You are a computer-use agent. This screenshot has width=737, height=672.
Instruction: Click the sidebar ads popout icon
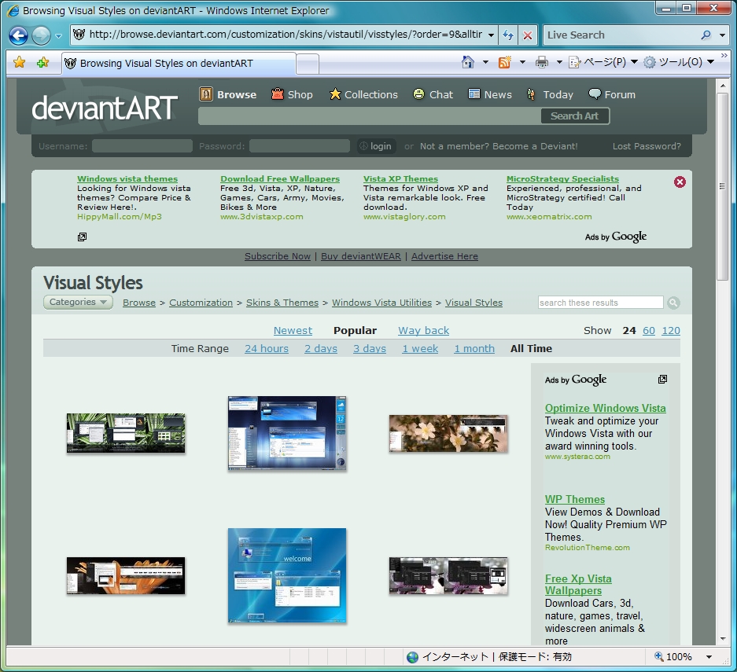coord(662,379)
